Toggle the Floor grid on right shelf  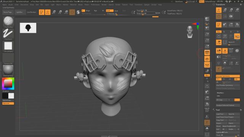[207, 59]
